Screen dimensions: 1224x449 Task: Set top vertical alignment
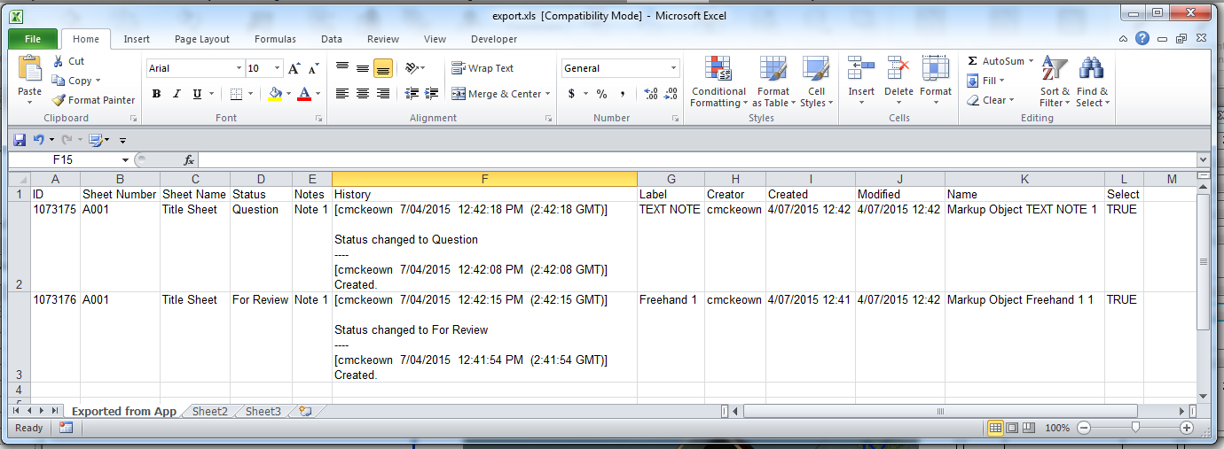tap(342, 68)
